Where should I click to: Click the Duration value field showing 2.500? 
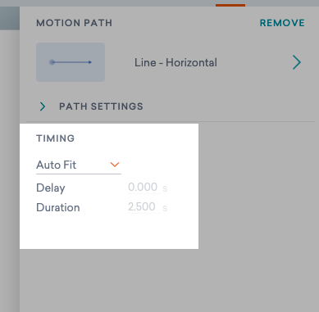(144, 207)
